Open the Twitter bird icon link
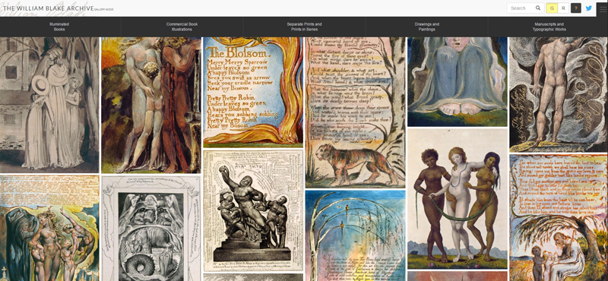 pos(588,8)
